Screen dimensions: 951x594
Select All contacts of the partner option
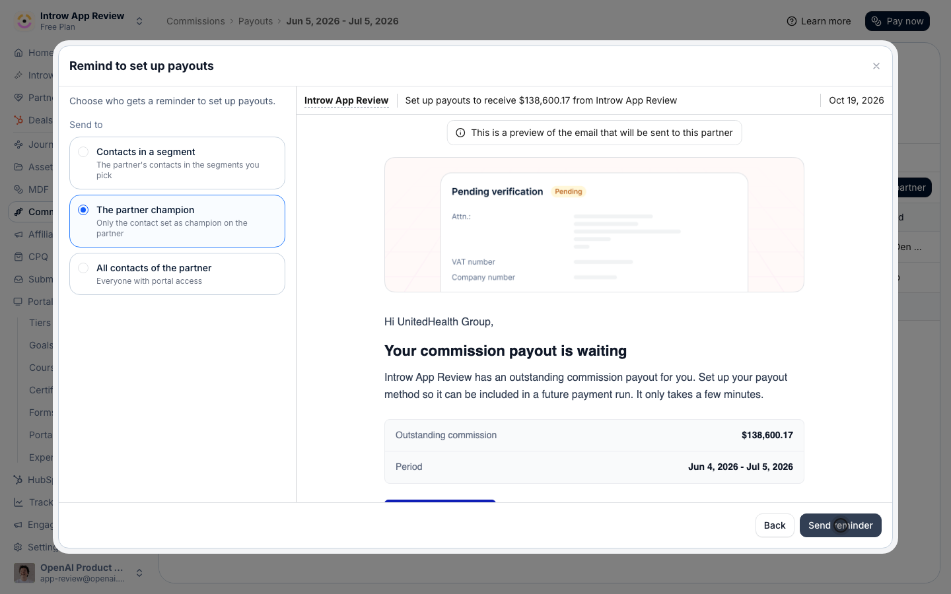click(x=177, y=274)
